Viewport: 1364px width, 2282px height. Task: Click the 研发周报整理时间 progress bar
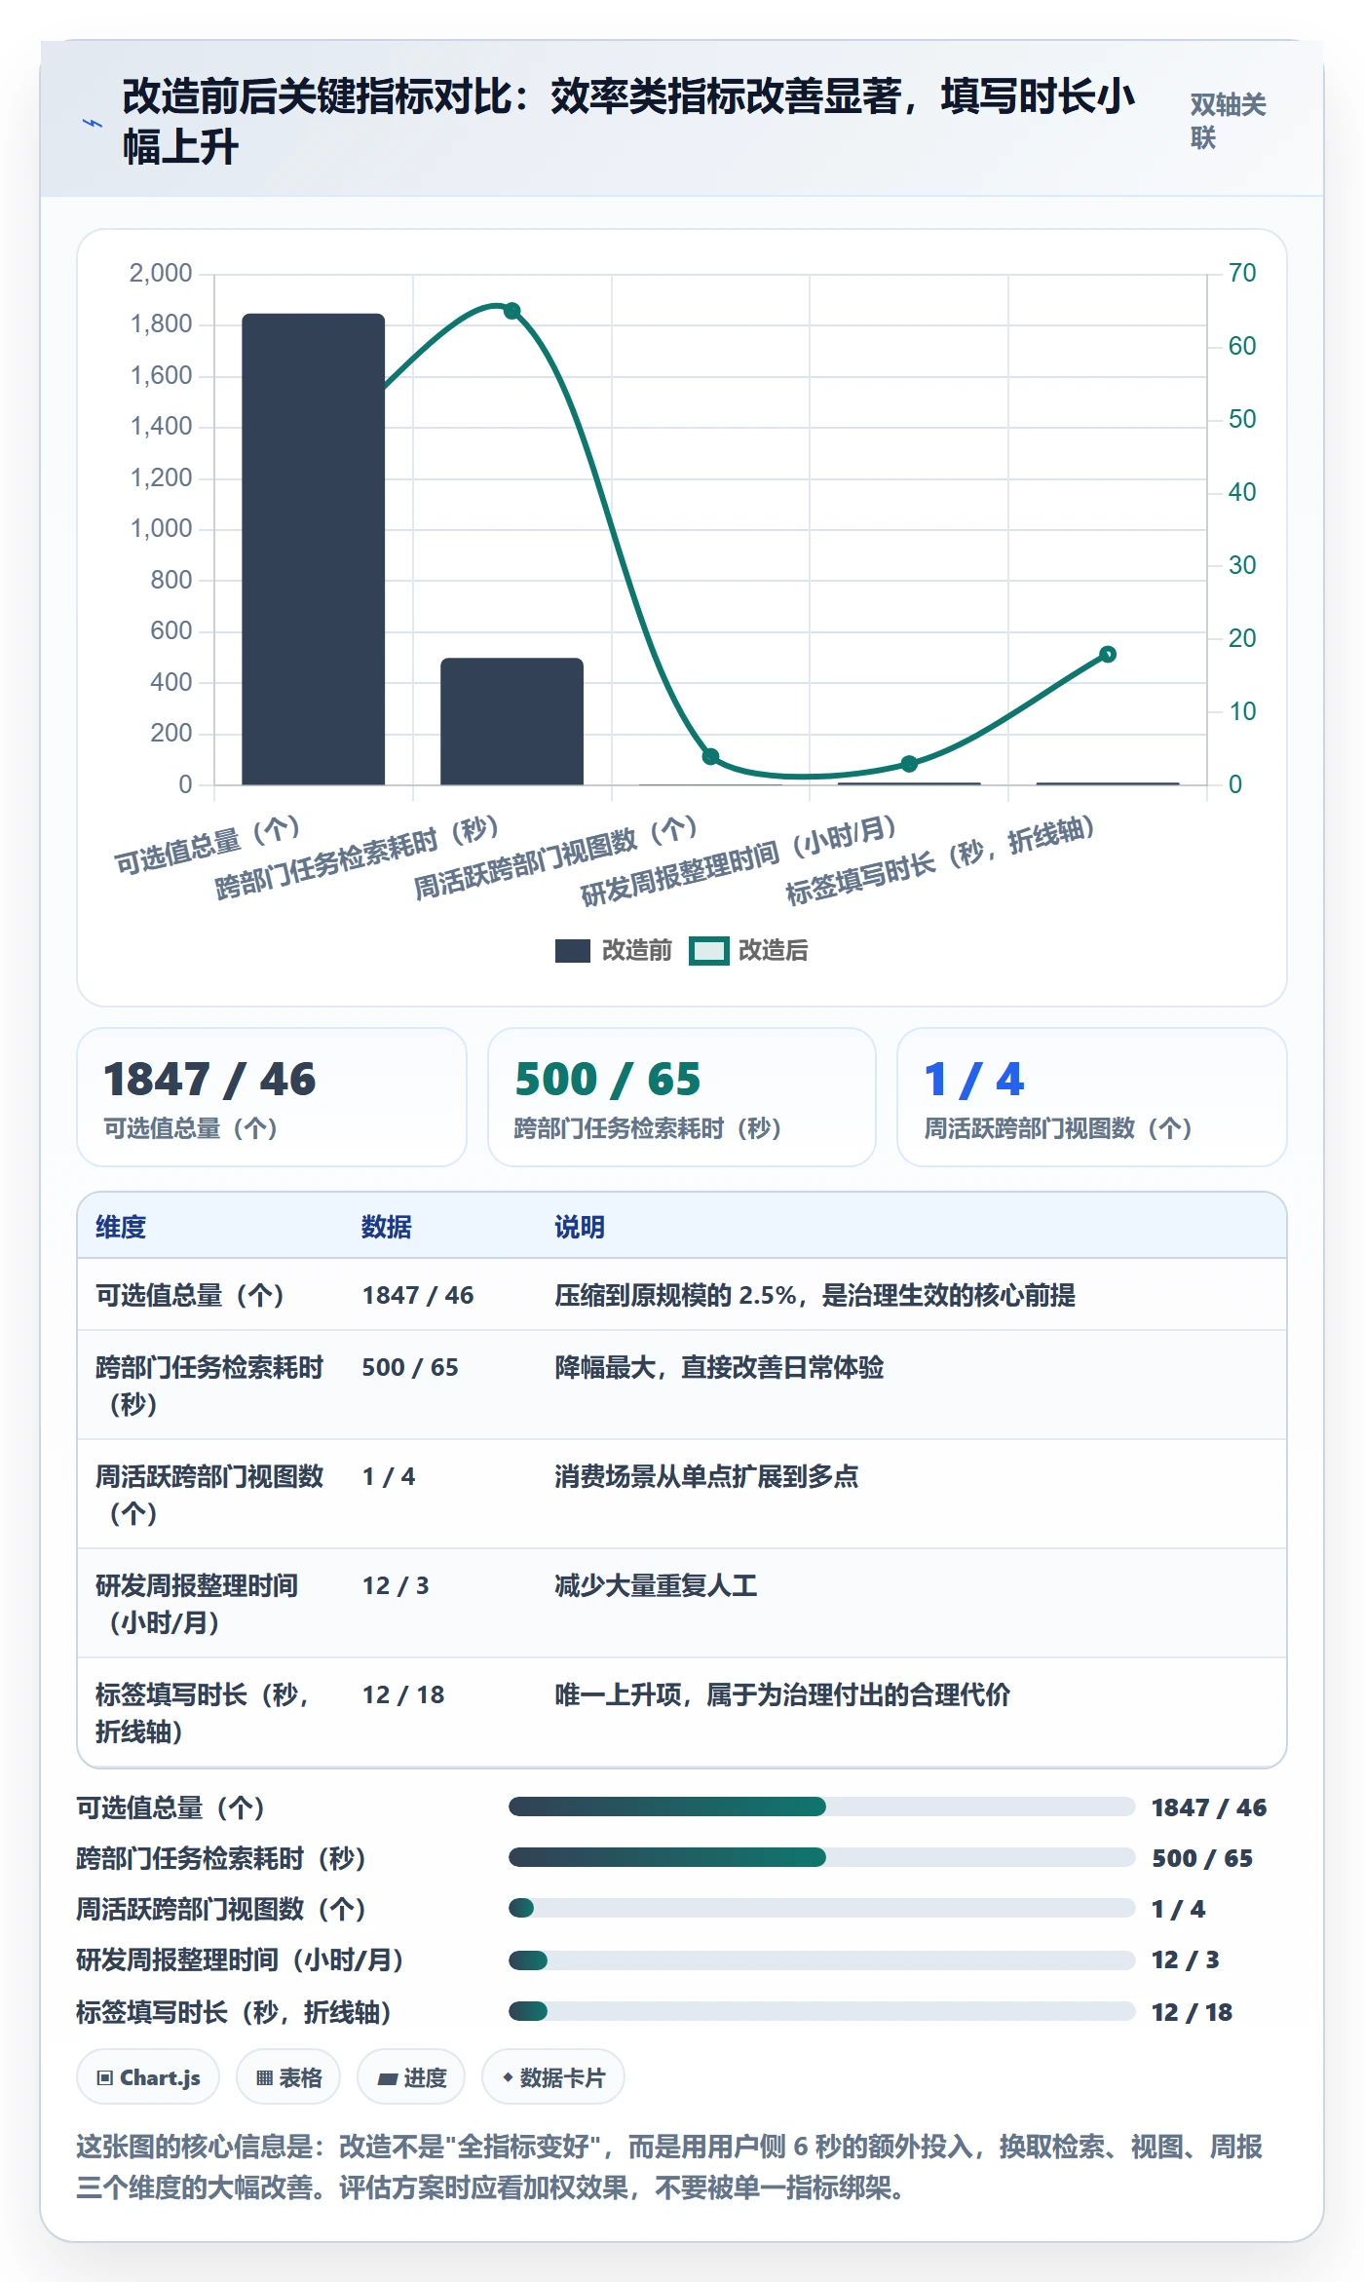tap(821, 1959)
